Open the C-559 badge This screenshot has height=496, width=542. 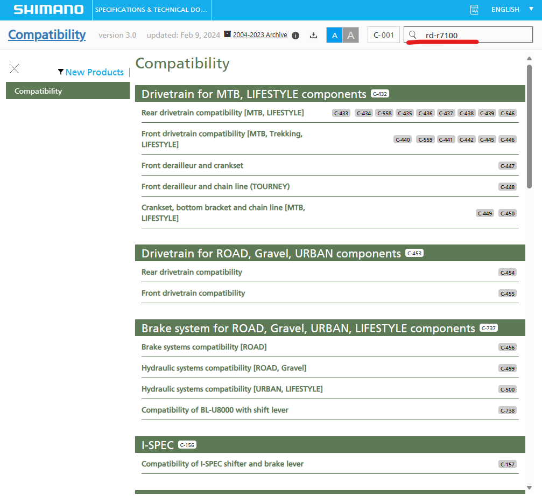point(426,139)
